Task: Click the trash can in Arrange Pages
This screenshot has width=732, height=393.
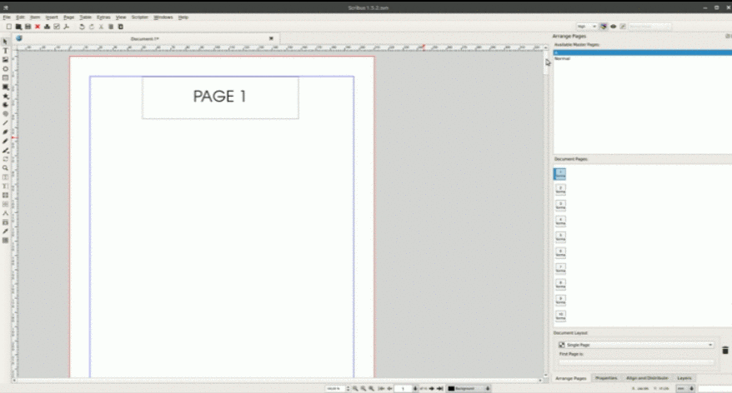Action: 724,351
